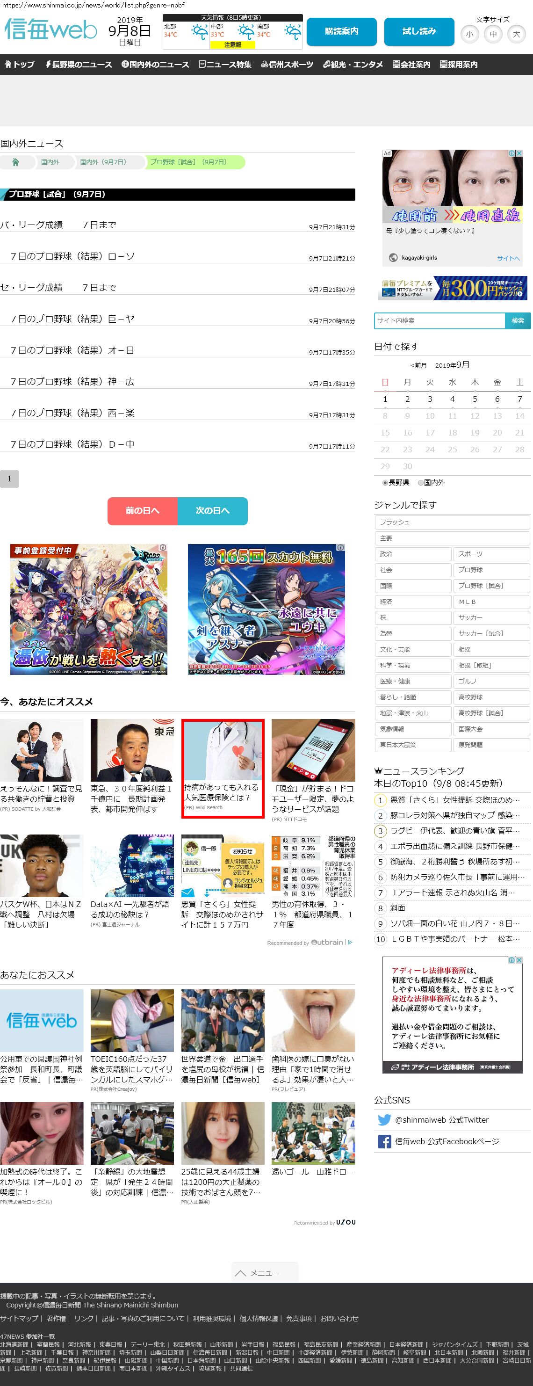Image resolution: width=533 pixels, height=1386 pixels.
Task: Select calendar date 7
Action: pos(519,399)
